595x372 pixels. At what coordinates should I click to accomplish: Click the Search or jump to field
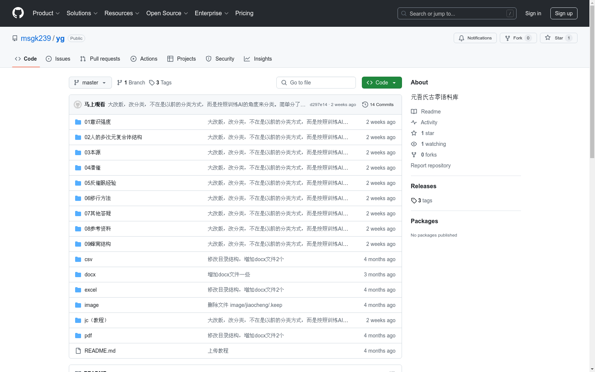pyautogui.click(x=457, y=13)
